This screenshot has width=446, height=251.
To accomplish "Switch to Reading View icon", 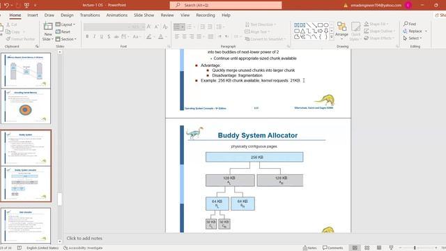I will (379, 248).
